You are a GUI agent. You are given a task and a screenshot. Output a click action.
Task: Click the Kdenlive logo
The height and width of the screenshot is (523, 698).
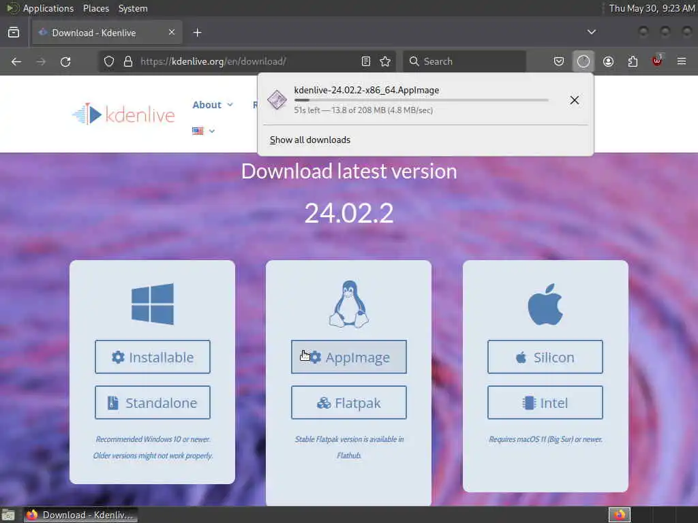[123, 114]
